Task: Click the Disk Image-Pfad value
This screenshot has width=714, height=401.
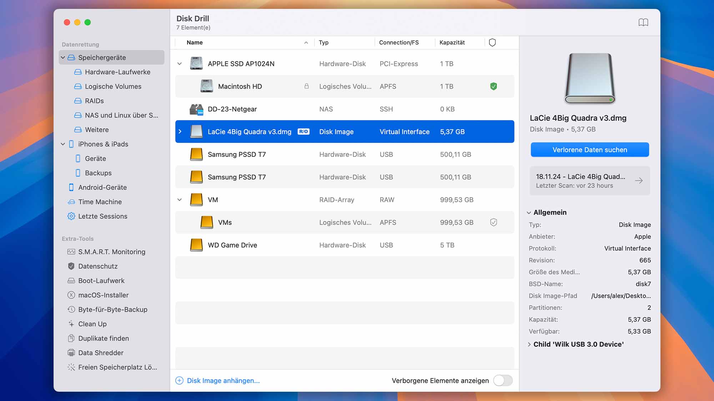Action: [621, 296]
